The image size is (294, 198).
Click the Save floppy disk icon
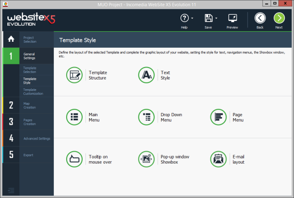coord(208,18)
